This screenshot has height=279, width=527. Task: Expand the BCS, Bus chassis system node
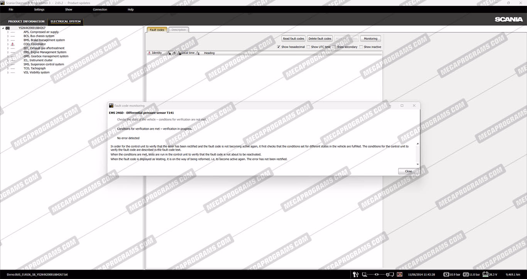8,36
